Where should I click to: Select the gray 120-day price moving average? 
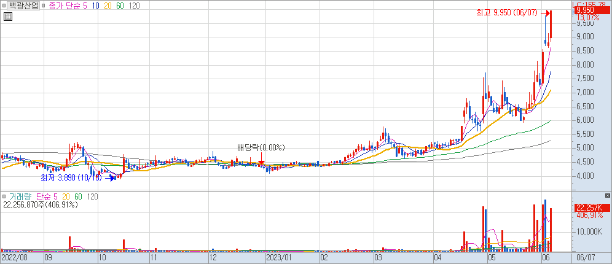point(135,6)
